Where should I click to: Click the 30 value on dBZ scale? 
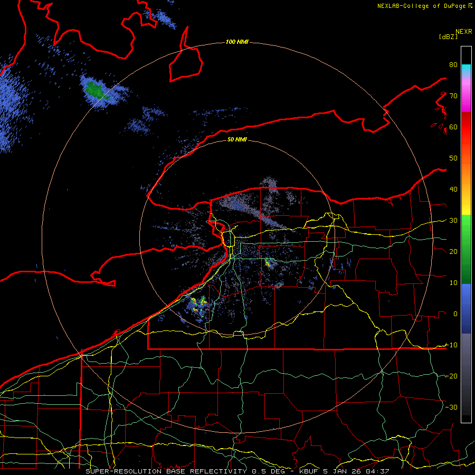(453, 221)
